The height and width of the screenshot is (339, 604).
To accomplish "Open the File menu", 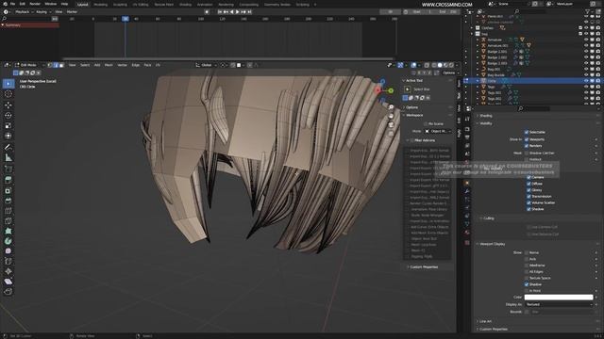I will [x=12, y=4].
